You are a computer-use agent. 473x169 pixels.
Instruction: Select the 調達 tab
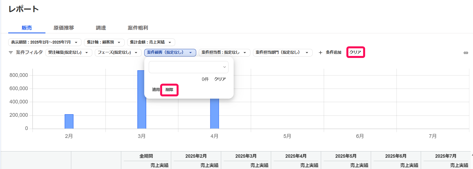pos(101,28)
